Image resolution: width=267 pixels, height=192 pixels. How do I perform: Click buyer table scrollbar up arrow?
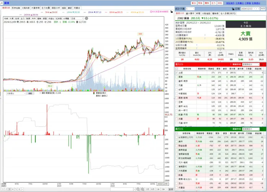click(265, 73)
